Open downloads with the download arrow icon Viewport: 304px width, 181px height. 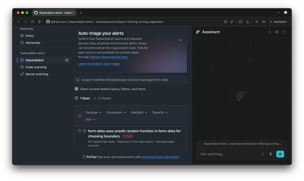tap(247, 22)
